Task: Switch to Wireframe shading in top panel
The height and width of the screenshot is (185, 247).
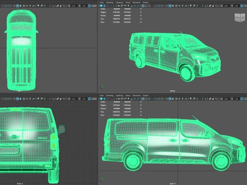Action: point(14,6)
